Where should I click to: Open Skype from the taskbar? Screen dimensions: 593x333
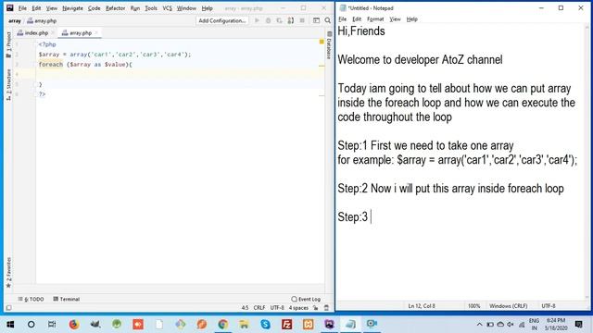coord(265,324)
